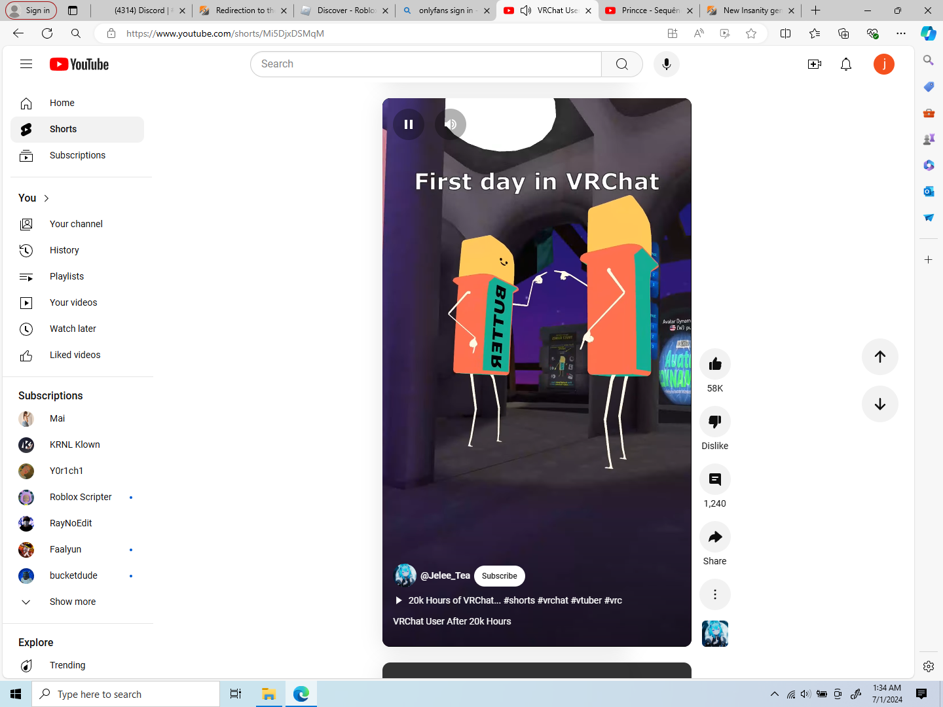Image resolution: width=943 pixels, height=707 pixels.
Task: Switch to the Discord tab
Action: (141, 10)
